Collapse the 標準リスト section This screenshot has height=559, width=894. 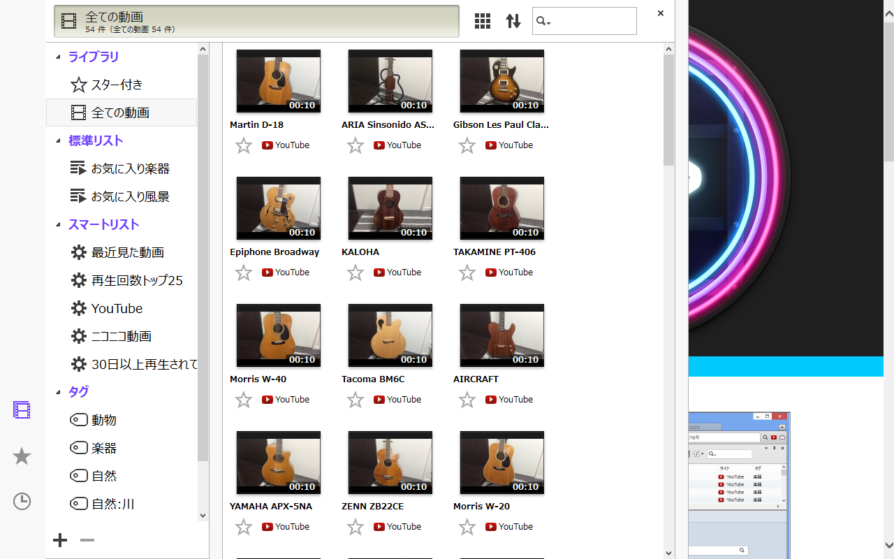(59, 140)
